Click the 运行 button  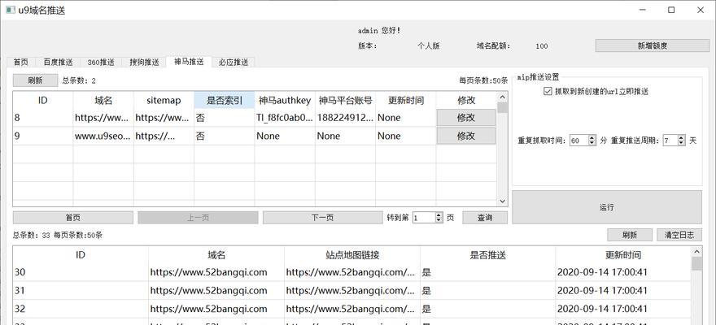(607, 207)
